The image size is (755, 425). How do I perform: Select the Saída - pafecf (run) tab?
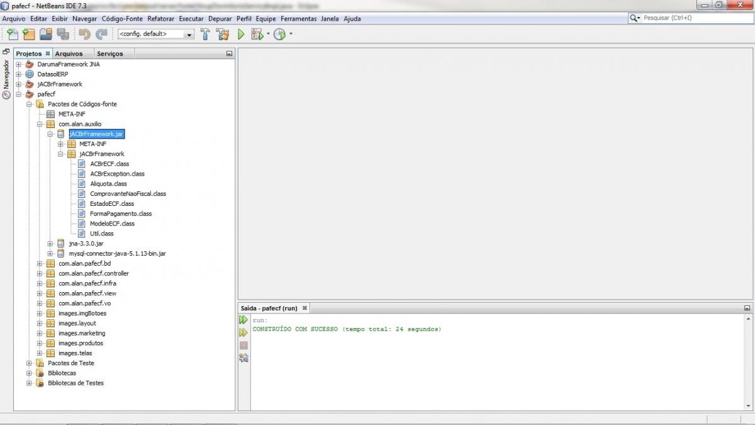(x=269, y=309)
